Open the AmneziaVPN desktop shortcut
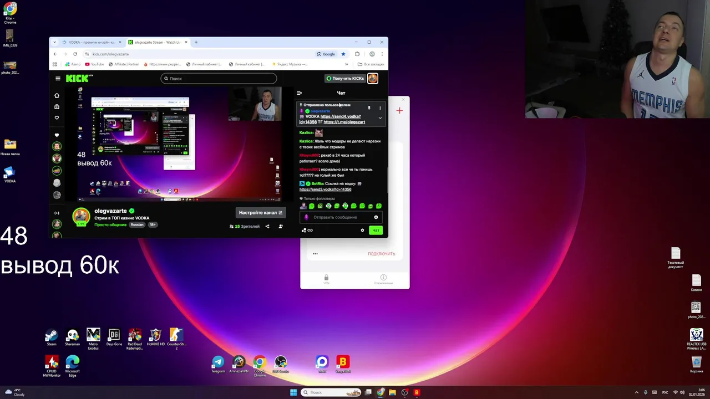This screenshot has height=399, width=710. tap(239, 364)
